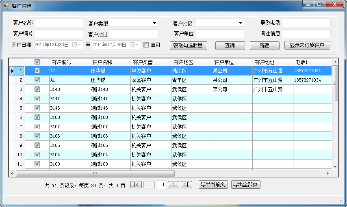
Task: Click the grid's scroll up arrow
Action: pyautogui.click(x=335, y=62)
